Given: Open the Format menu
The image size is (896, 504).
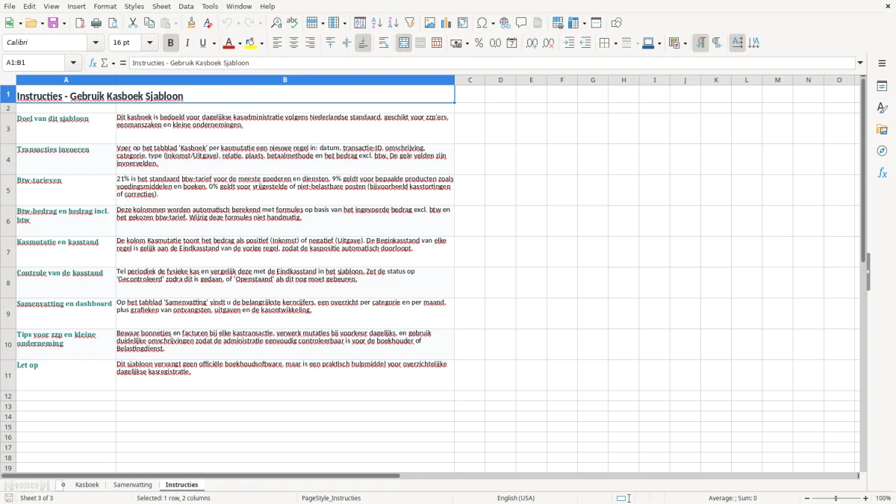Looking at the screenshot, I should click(x=105, y=6).
